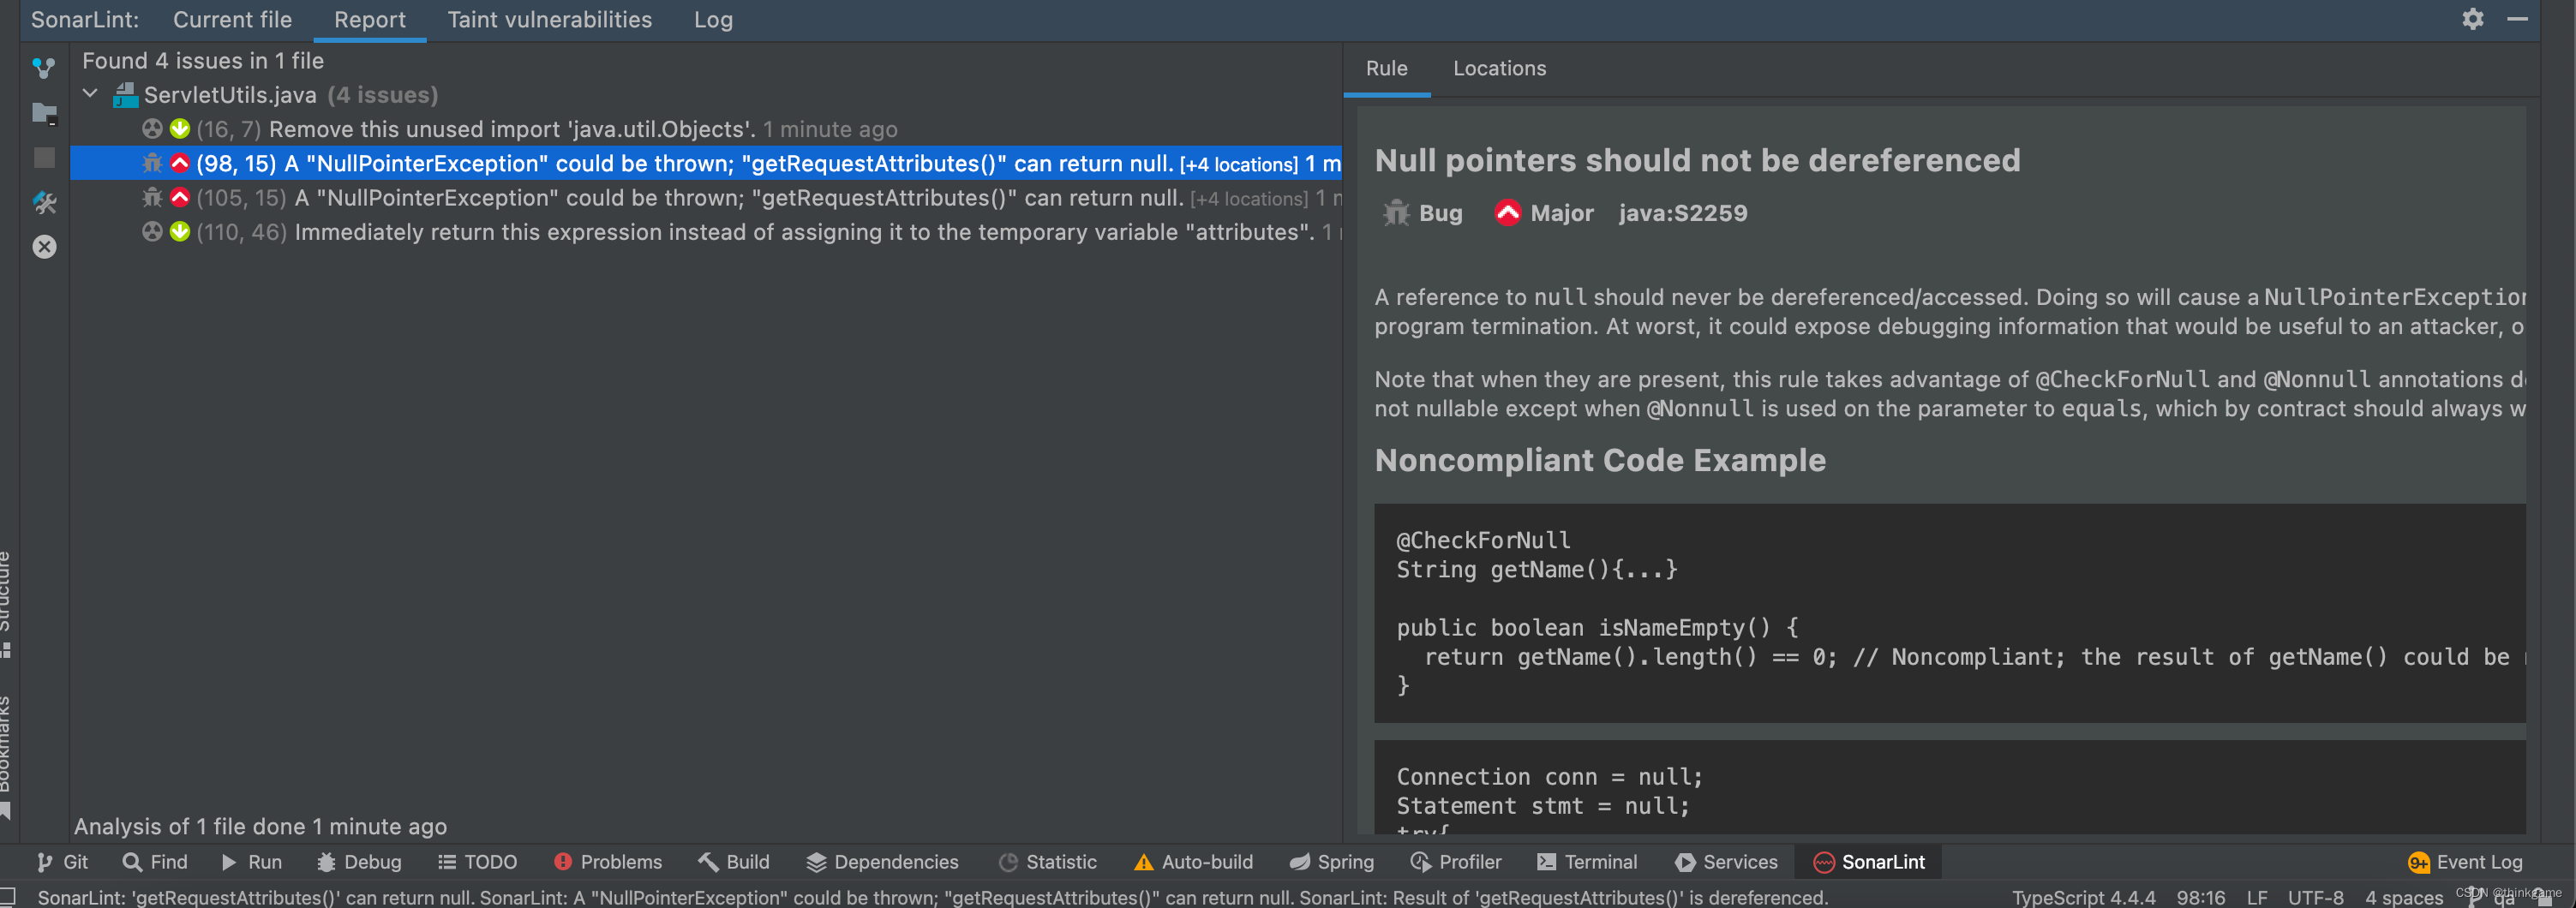The height and width of the screenshot is (908, 2576).
Task: Open the Auto-build tool window
Action: click(1193, 862)
